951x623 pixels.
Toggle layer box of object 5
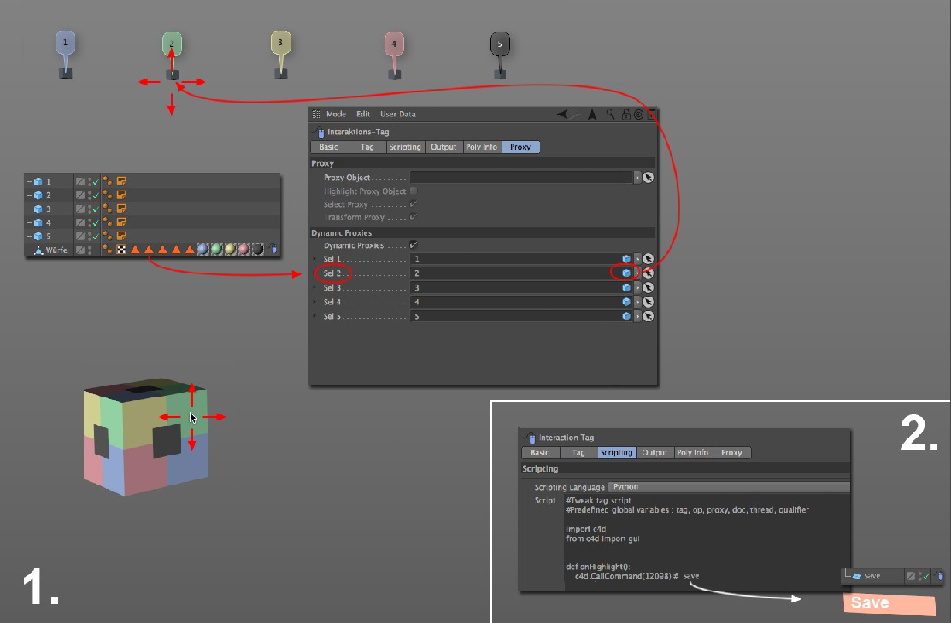coord(80,236)
